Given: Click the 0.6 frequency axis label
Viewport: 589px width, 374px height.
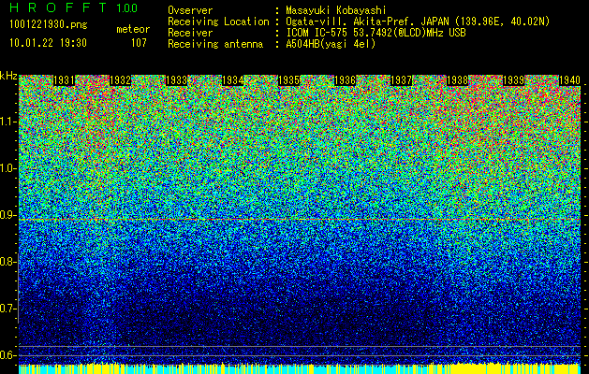Looking at the screenshot, I should 7,355.
